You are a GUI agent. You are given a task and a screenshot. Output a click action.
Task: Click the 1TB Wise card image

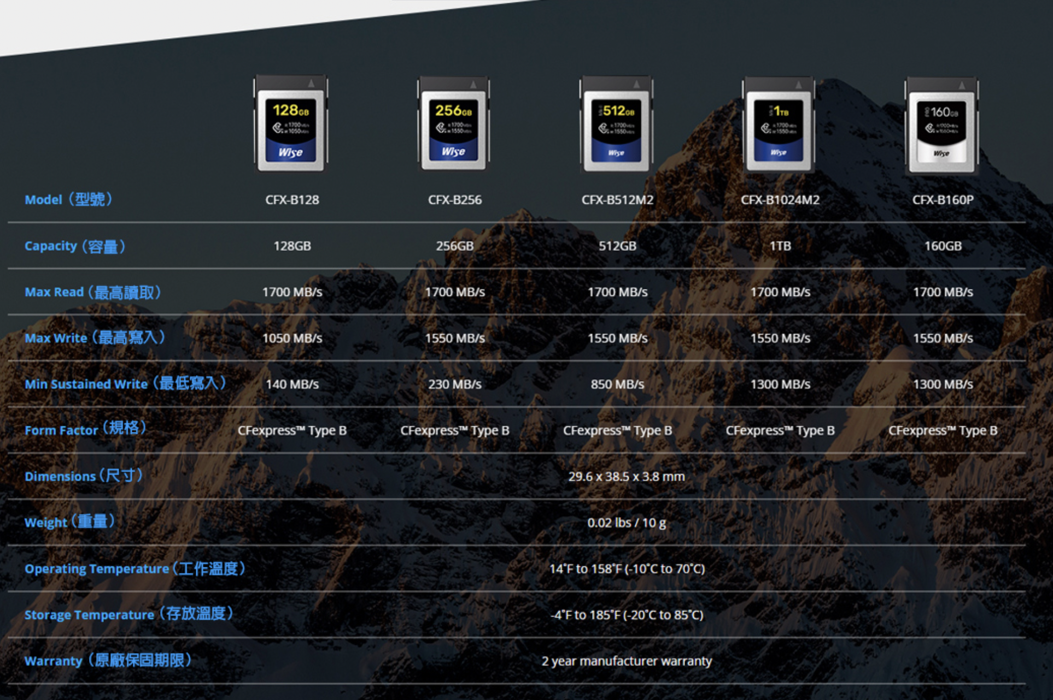click(779, 125)
